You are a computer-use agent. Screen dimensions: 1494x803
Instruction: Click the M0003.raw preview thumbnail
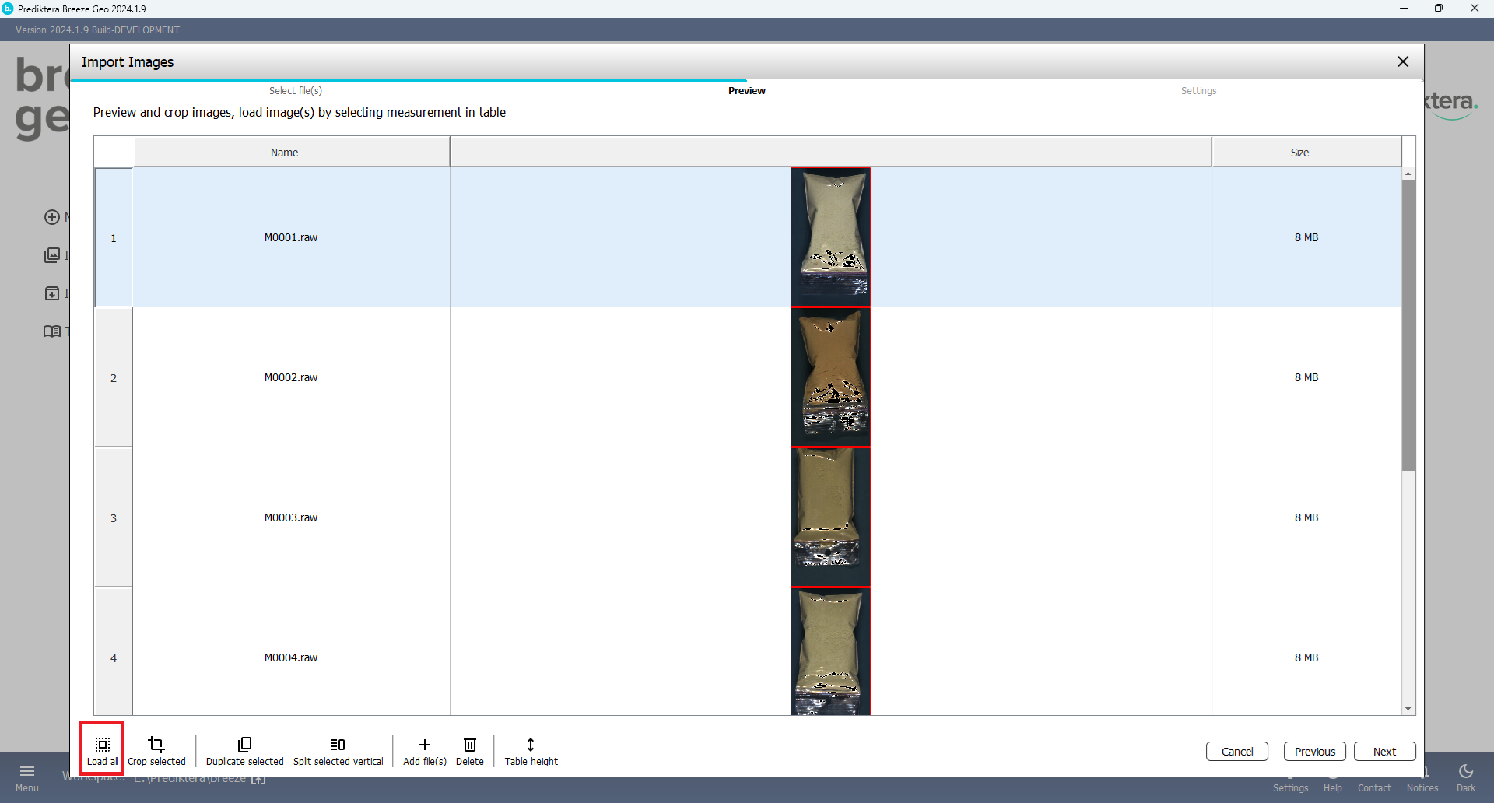coord(830,517)
